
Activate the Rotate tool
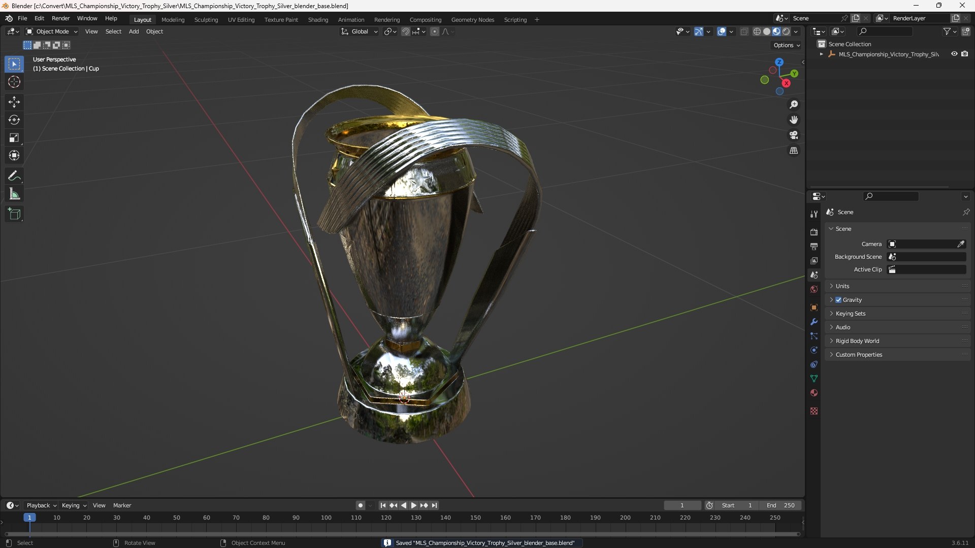tap(14, 120)
